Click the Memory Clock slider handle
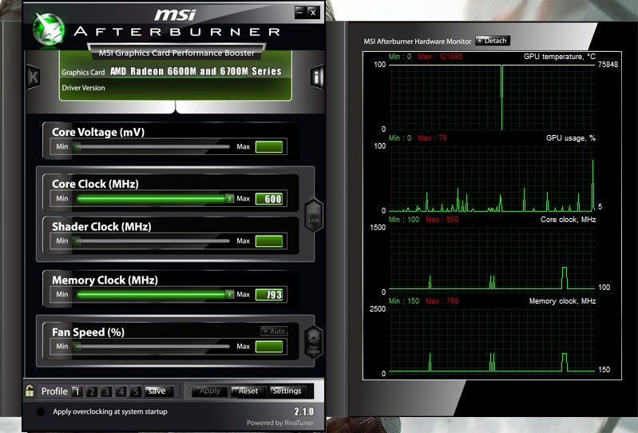This screenshot has height=433, width=638. coord(229,294)
